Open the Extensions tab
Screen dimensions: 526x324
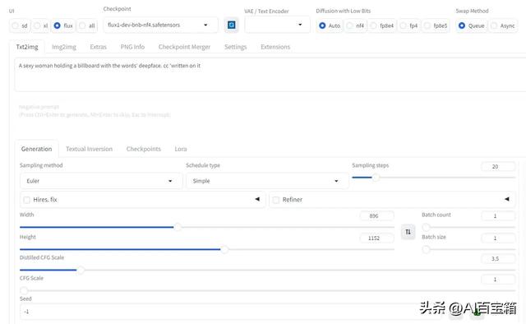coord(275,47)
